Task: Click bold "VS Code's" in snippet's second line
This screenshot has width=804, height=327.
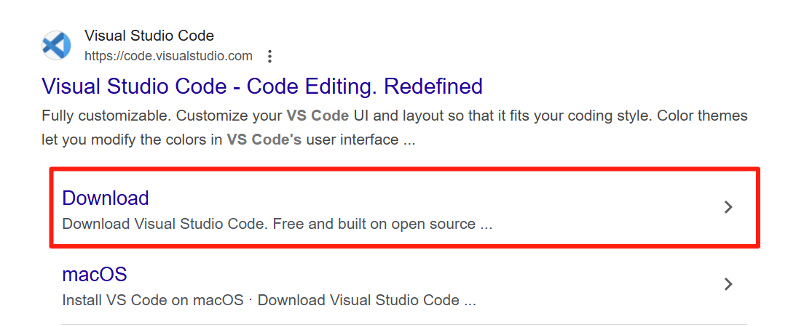Action: 264,140
